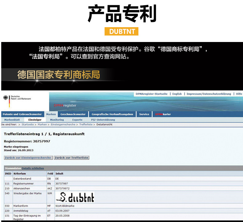Click Stand am: 26.09.2013 text
243x222 pixels.
[18, 150]
